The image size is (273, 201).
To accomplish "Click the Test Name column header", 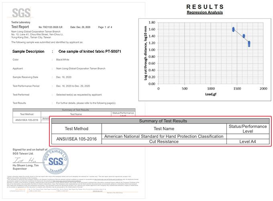I will 164,129.
